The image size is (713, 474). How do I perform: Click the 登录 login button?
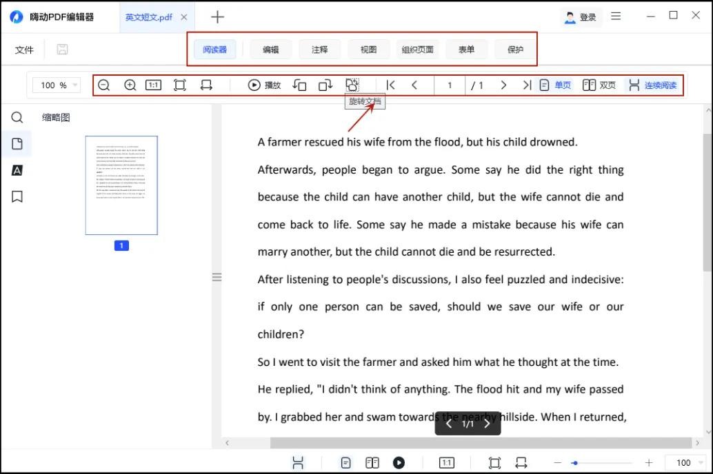click(581, 17)
